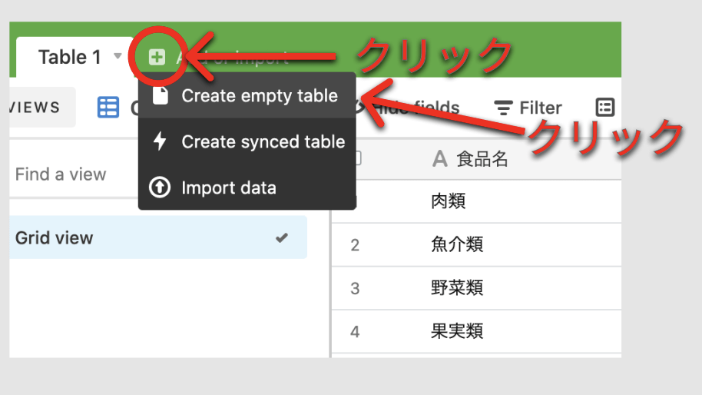The height and width of the screenshot is (395, 702).
Task: Toggle the select-all checkbox in the header row
Action: (x=356, y=159)
